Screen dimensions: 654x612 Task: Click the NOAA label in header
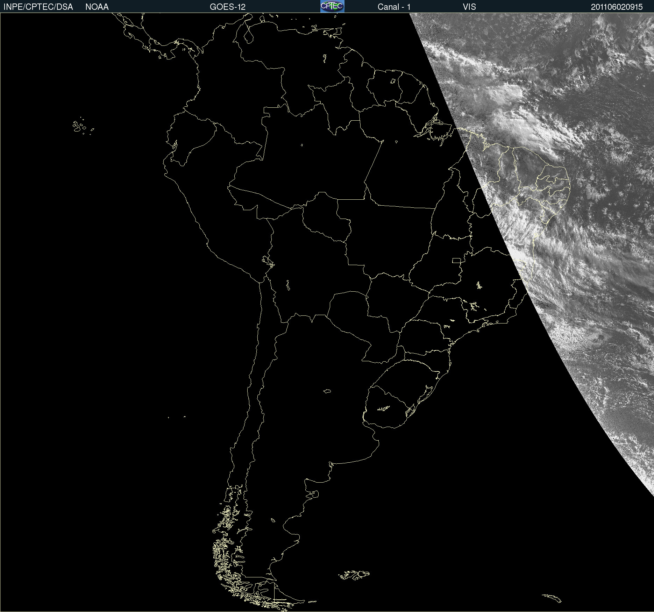pyautogui.click(x=97, y=7)
